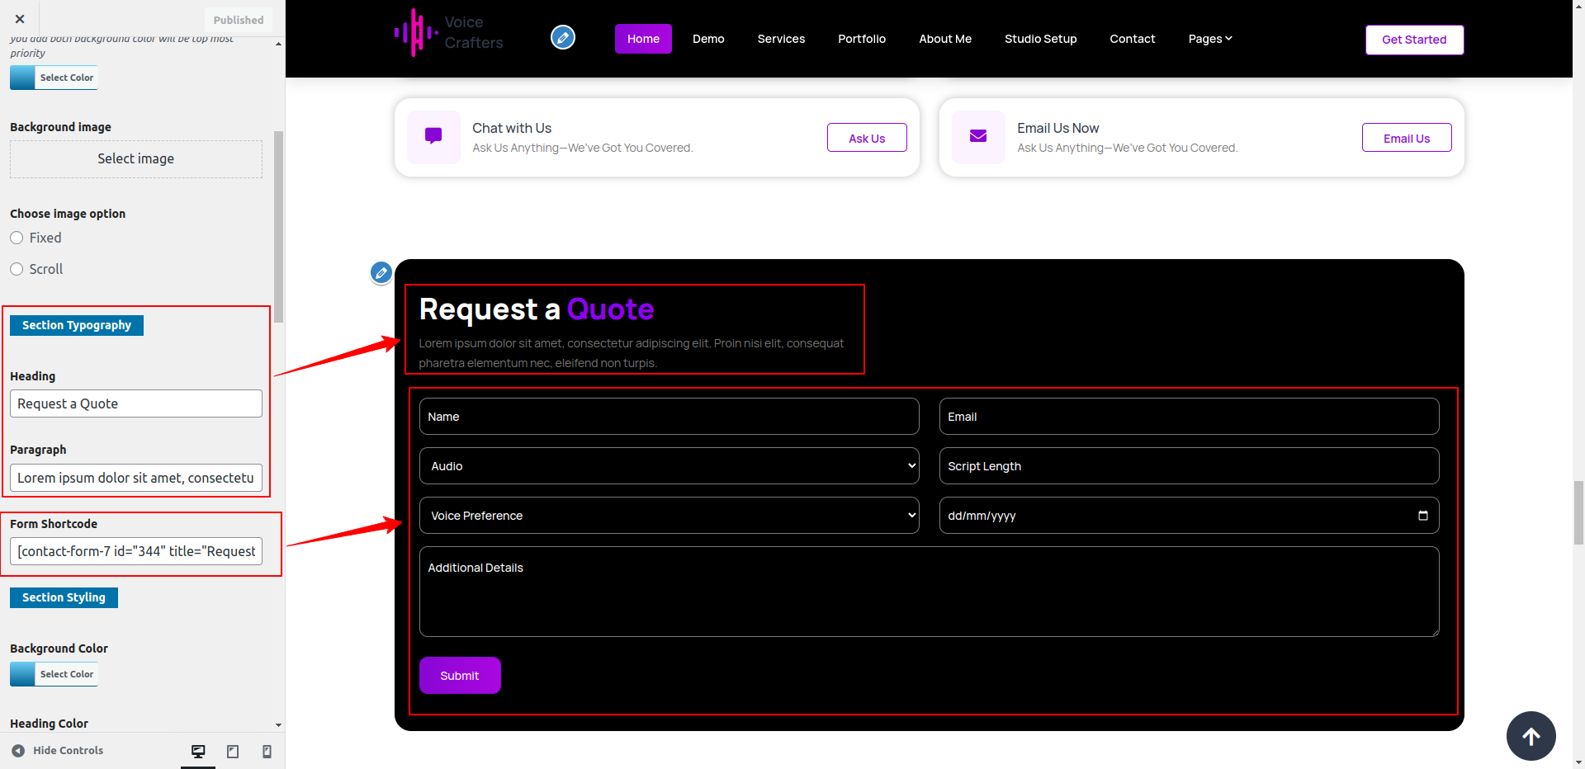Click the header edit pencil icon
The height and width of the screenshot is (769, 1585).
(x=563, y=37)
